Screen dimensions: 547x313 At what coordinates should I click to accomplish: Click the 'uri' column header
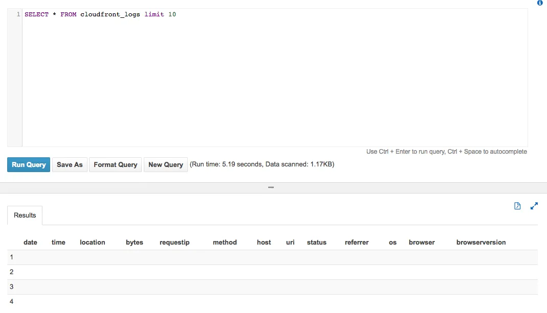click(290, 243)
